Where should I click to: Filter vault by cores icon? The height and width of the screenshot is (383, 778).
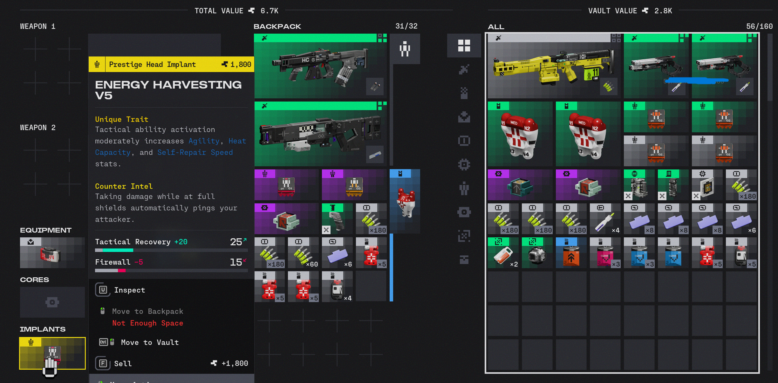pyautogui.click(x=464, y=212)
